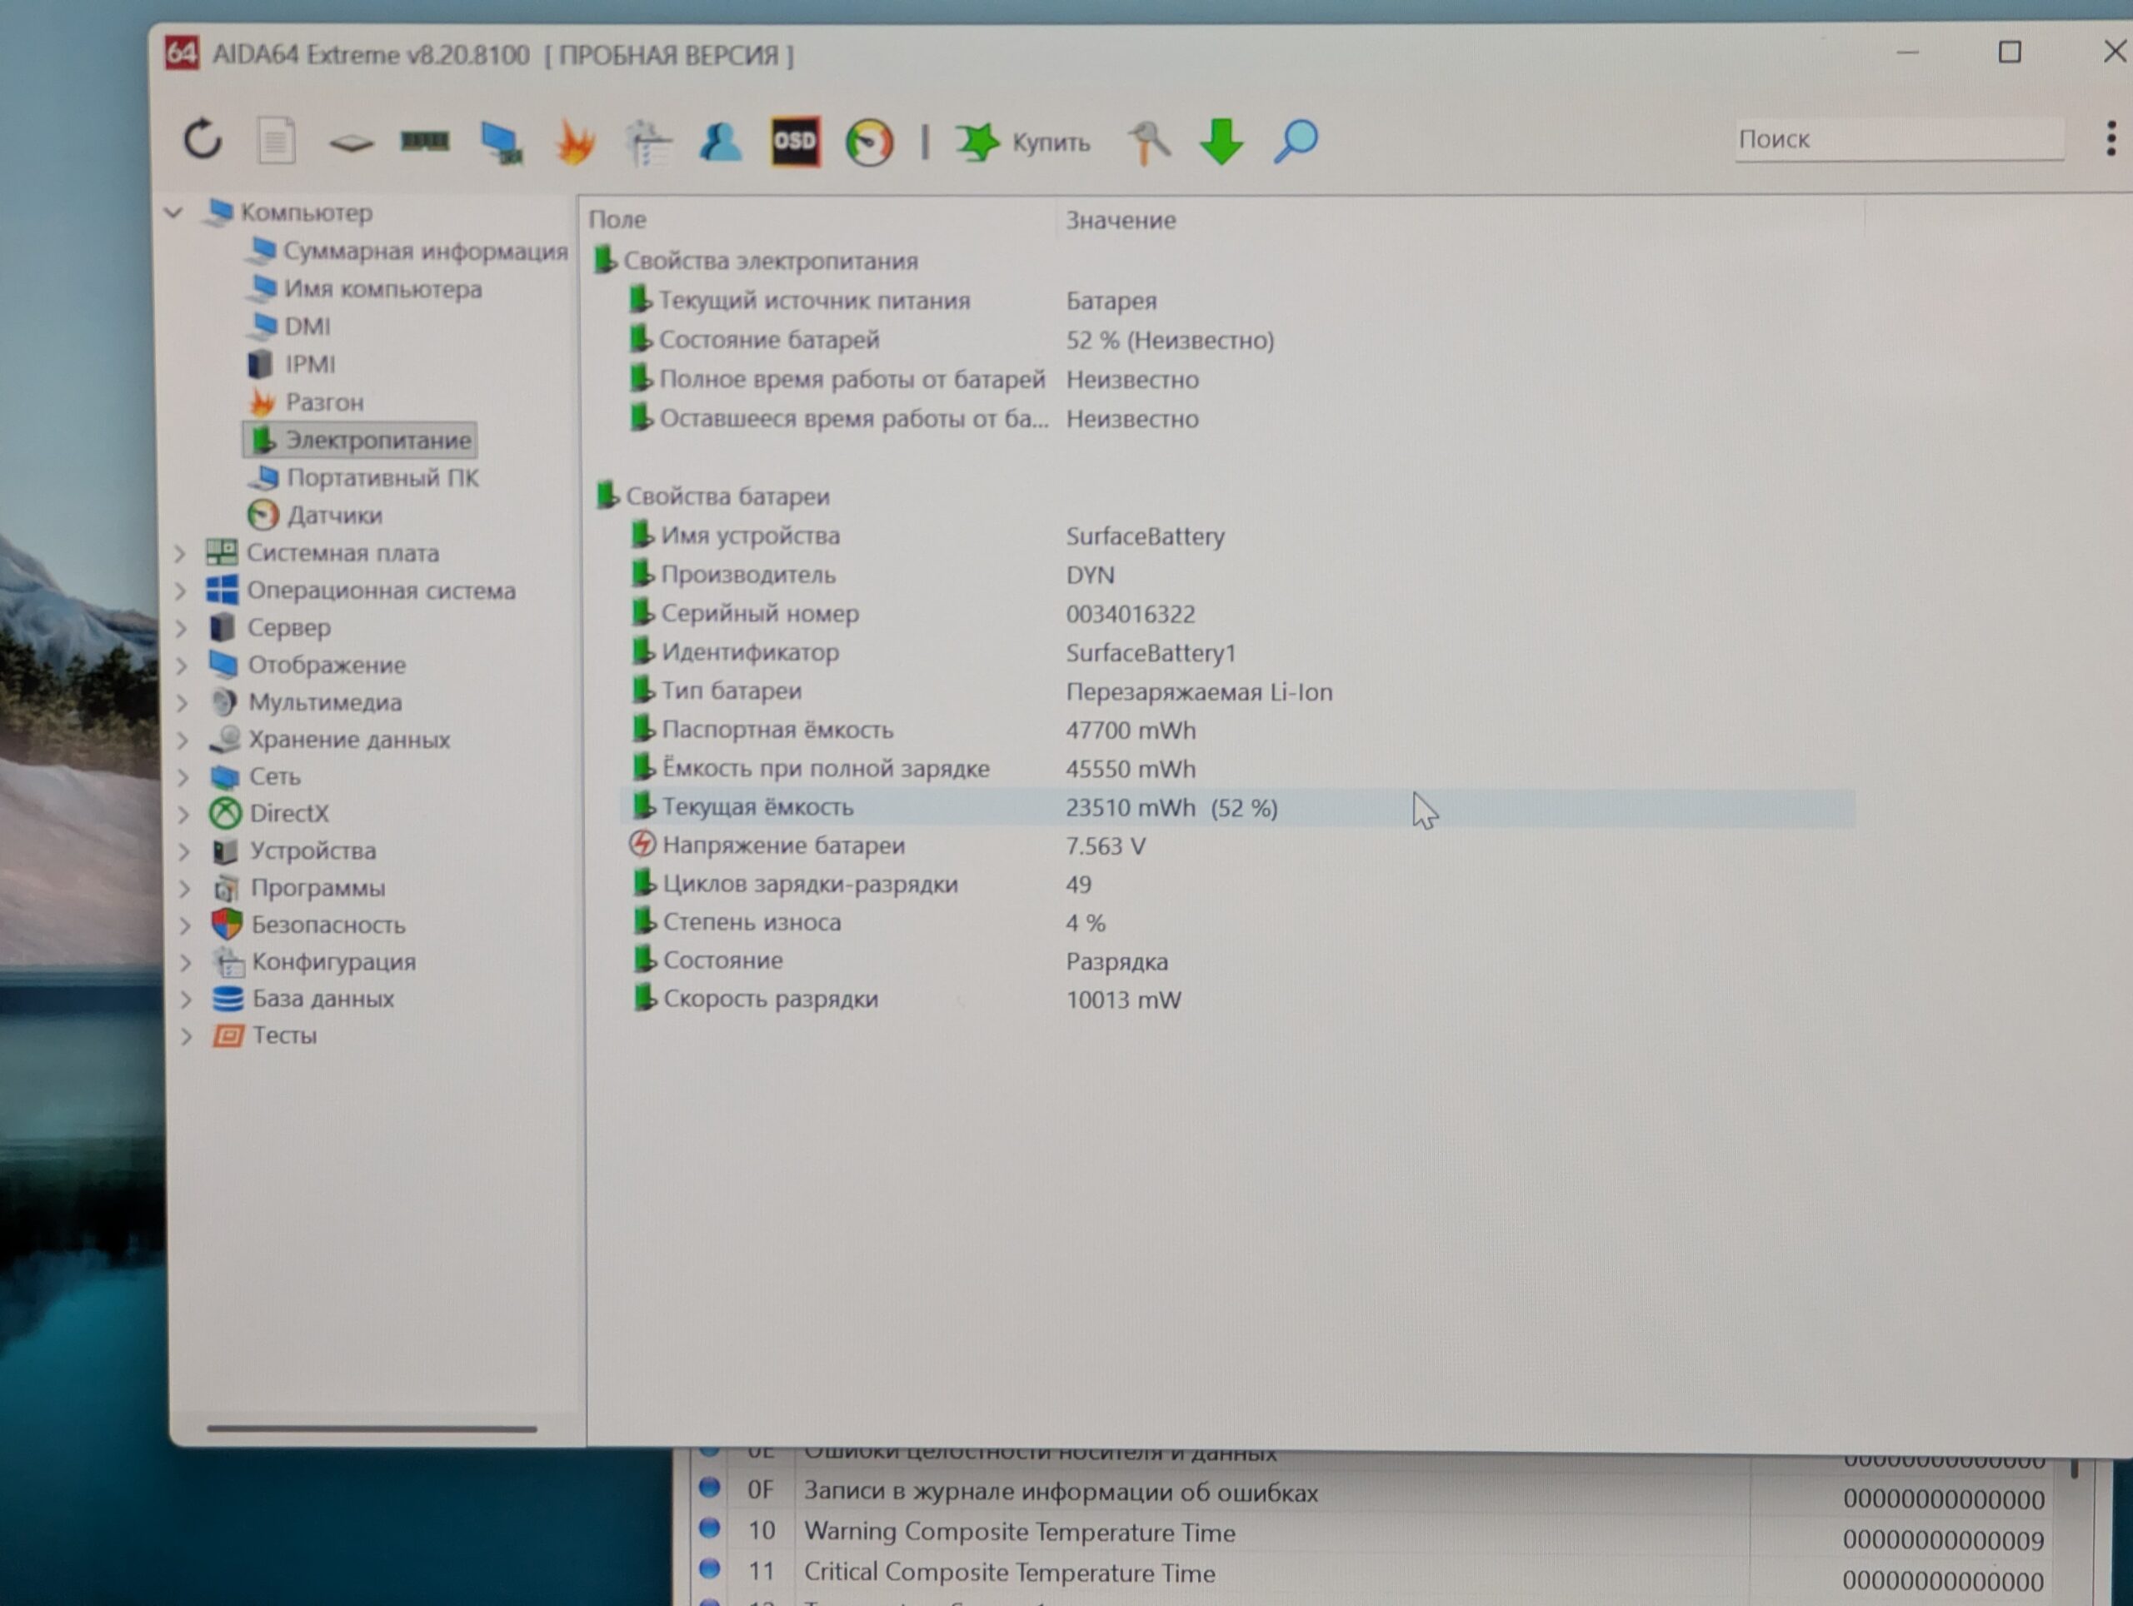
Task: Collapse the Компьютер tree node
Action: tap(174, 212)
